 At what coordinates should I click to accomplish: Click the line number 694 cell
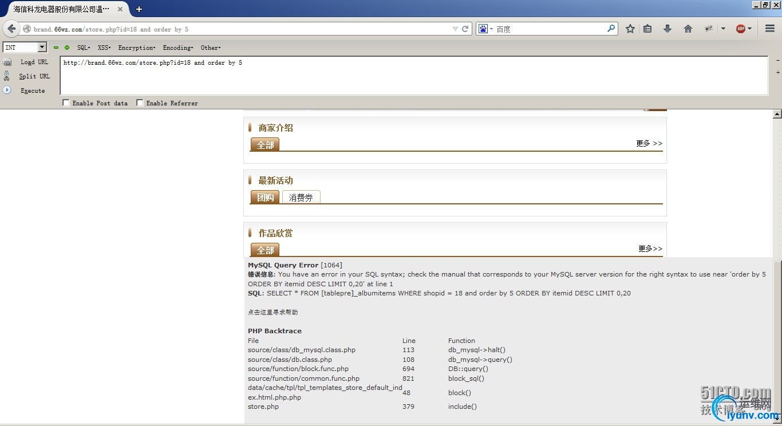[408, 369]
